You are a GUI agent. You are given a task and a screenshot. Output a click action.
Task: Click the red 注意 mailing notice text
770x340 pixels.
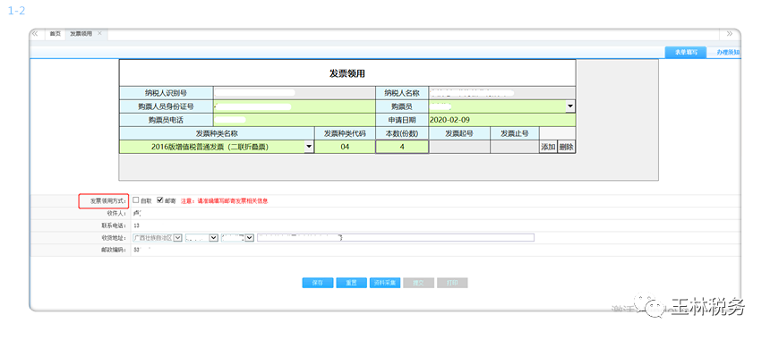pos(225,200)
